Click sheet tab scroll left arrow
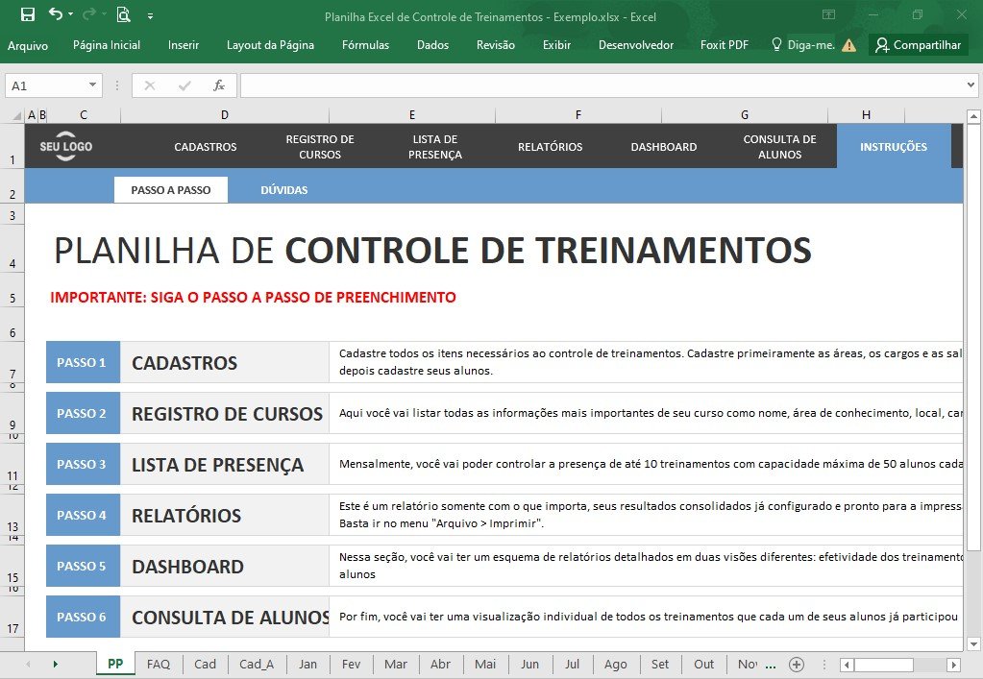The height and width of the screenshot is (679, 983). click(28, 664)
